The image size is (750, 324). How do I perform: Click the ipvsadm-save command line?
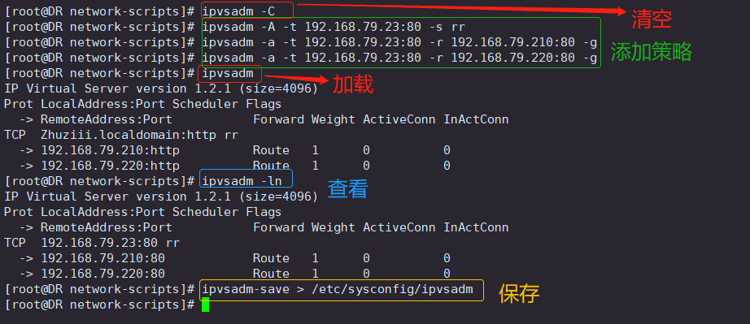pos(338,289)
